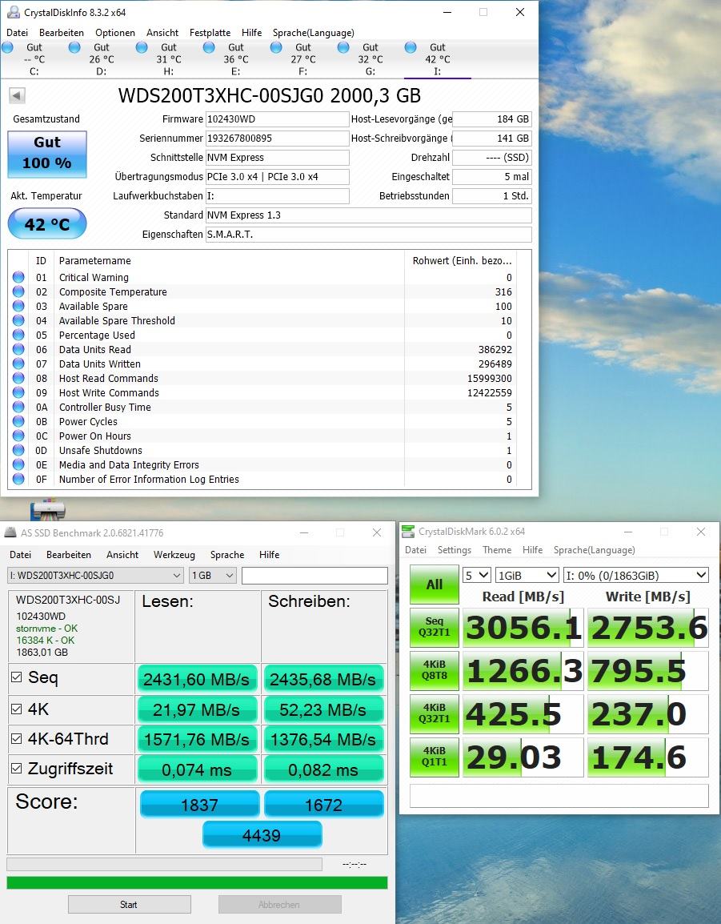Click the green AS SSD progress bar
721x924 pixels.
pos(198,882)
